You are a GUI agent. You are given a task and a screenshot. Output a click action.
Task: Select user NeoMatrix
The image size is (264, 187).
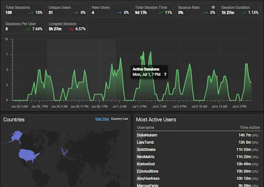[x=146, y=157]
